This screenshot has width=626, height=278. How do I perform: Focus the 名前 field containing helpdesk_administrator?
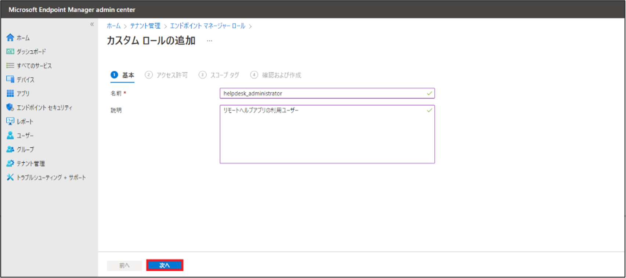[327, 93]
